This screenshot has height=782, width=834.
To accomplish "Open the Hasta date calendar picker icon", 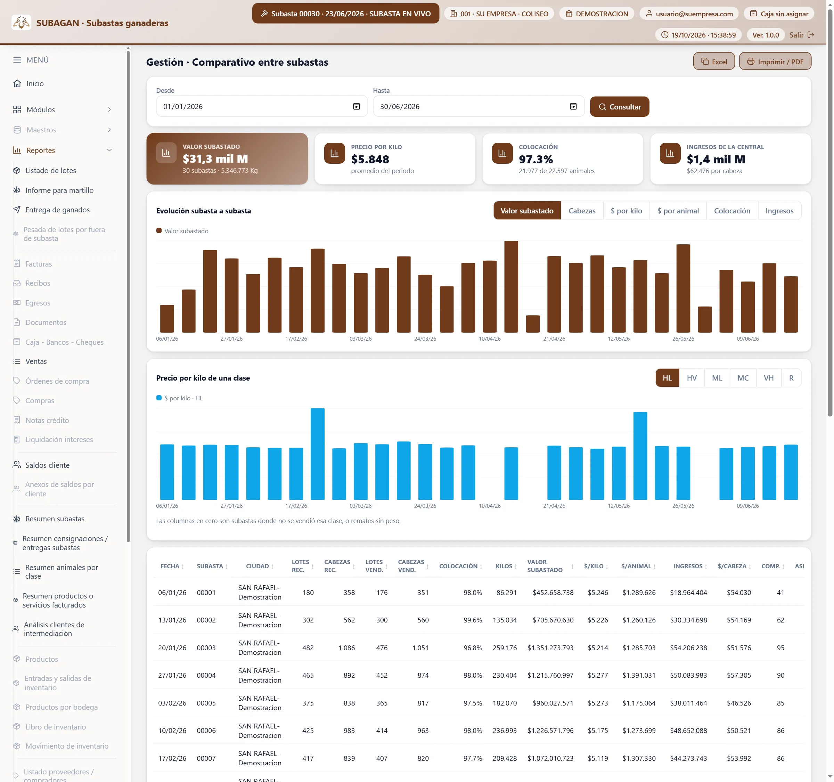I will click(x=573, y=107).
